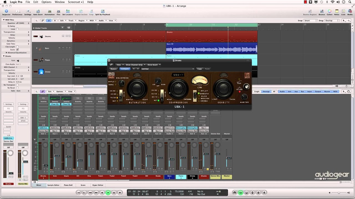
Task: Switch to the Sample Editor tab
Action: pyautogui.click(x=53, y=185)
